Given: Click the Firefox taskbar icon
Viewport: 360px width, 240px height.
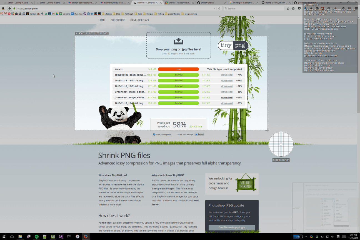Looking at the screenshot, I should click(86, 237).
